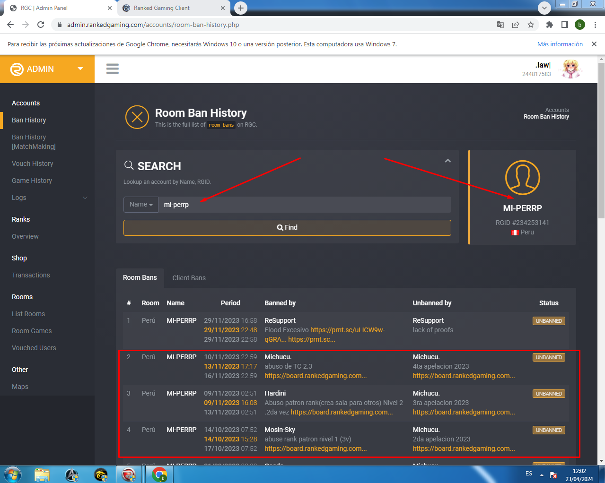Viewport: 605px width, 483px height.
Task: Click the browser address bar URL
Action: point(153,25)
